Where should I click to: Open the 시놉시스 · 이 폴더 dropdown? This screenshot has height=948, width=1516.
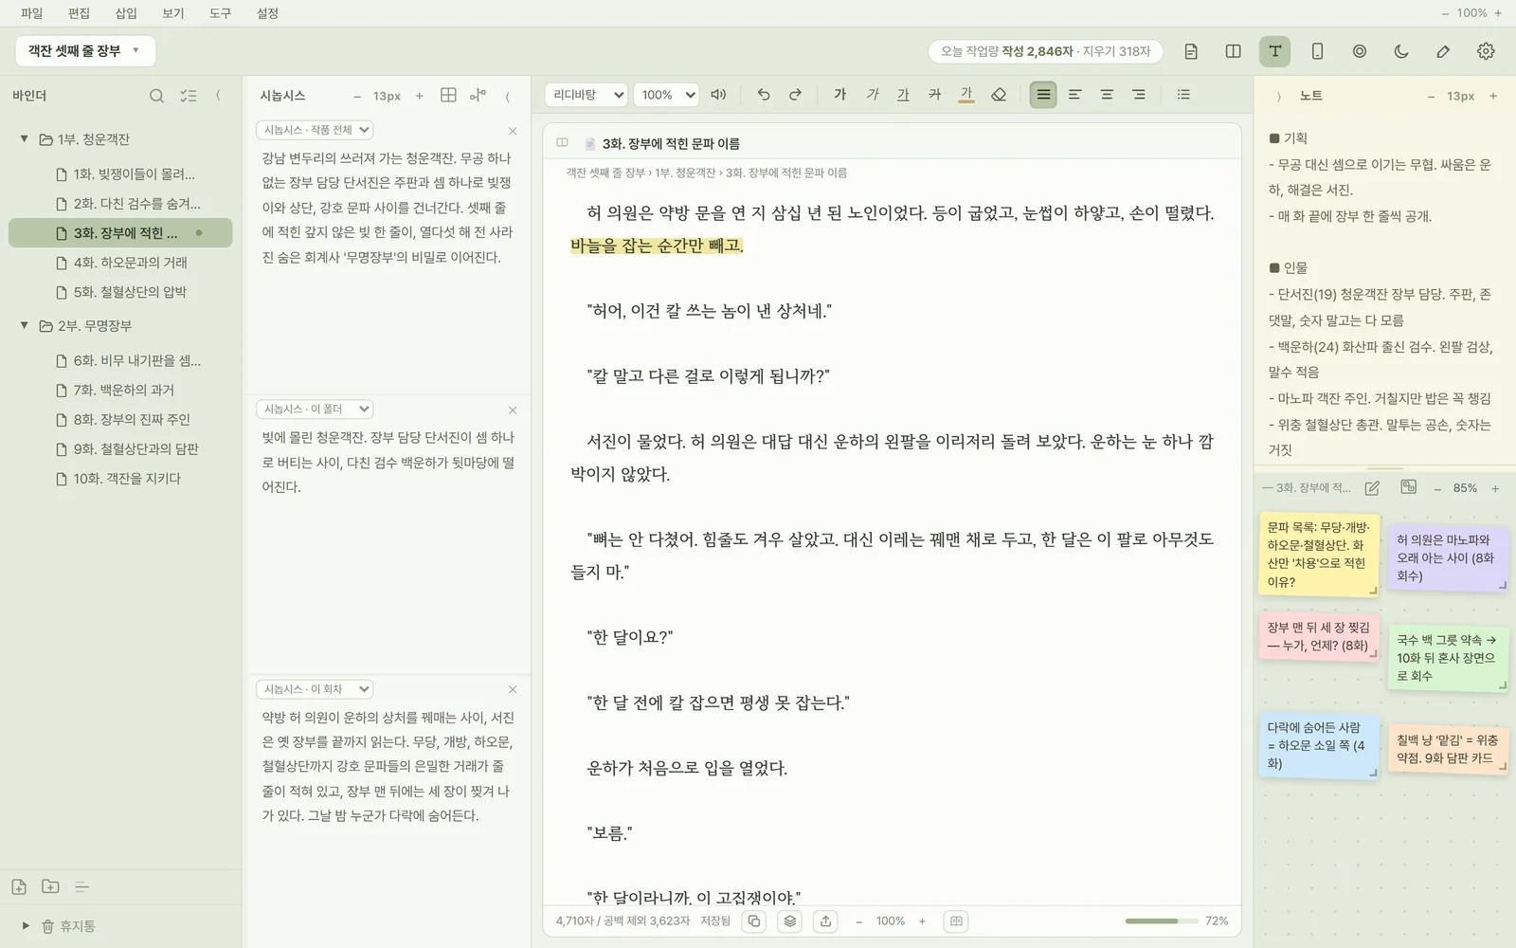coord(315,410)
